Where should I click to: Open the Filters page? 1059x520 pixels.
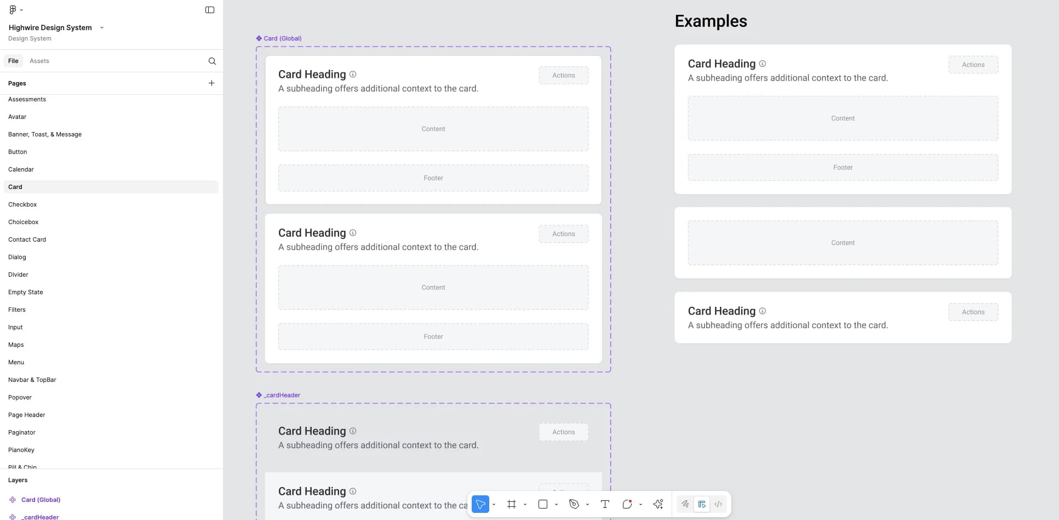[x=111, y=310]
